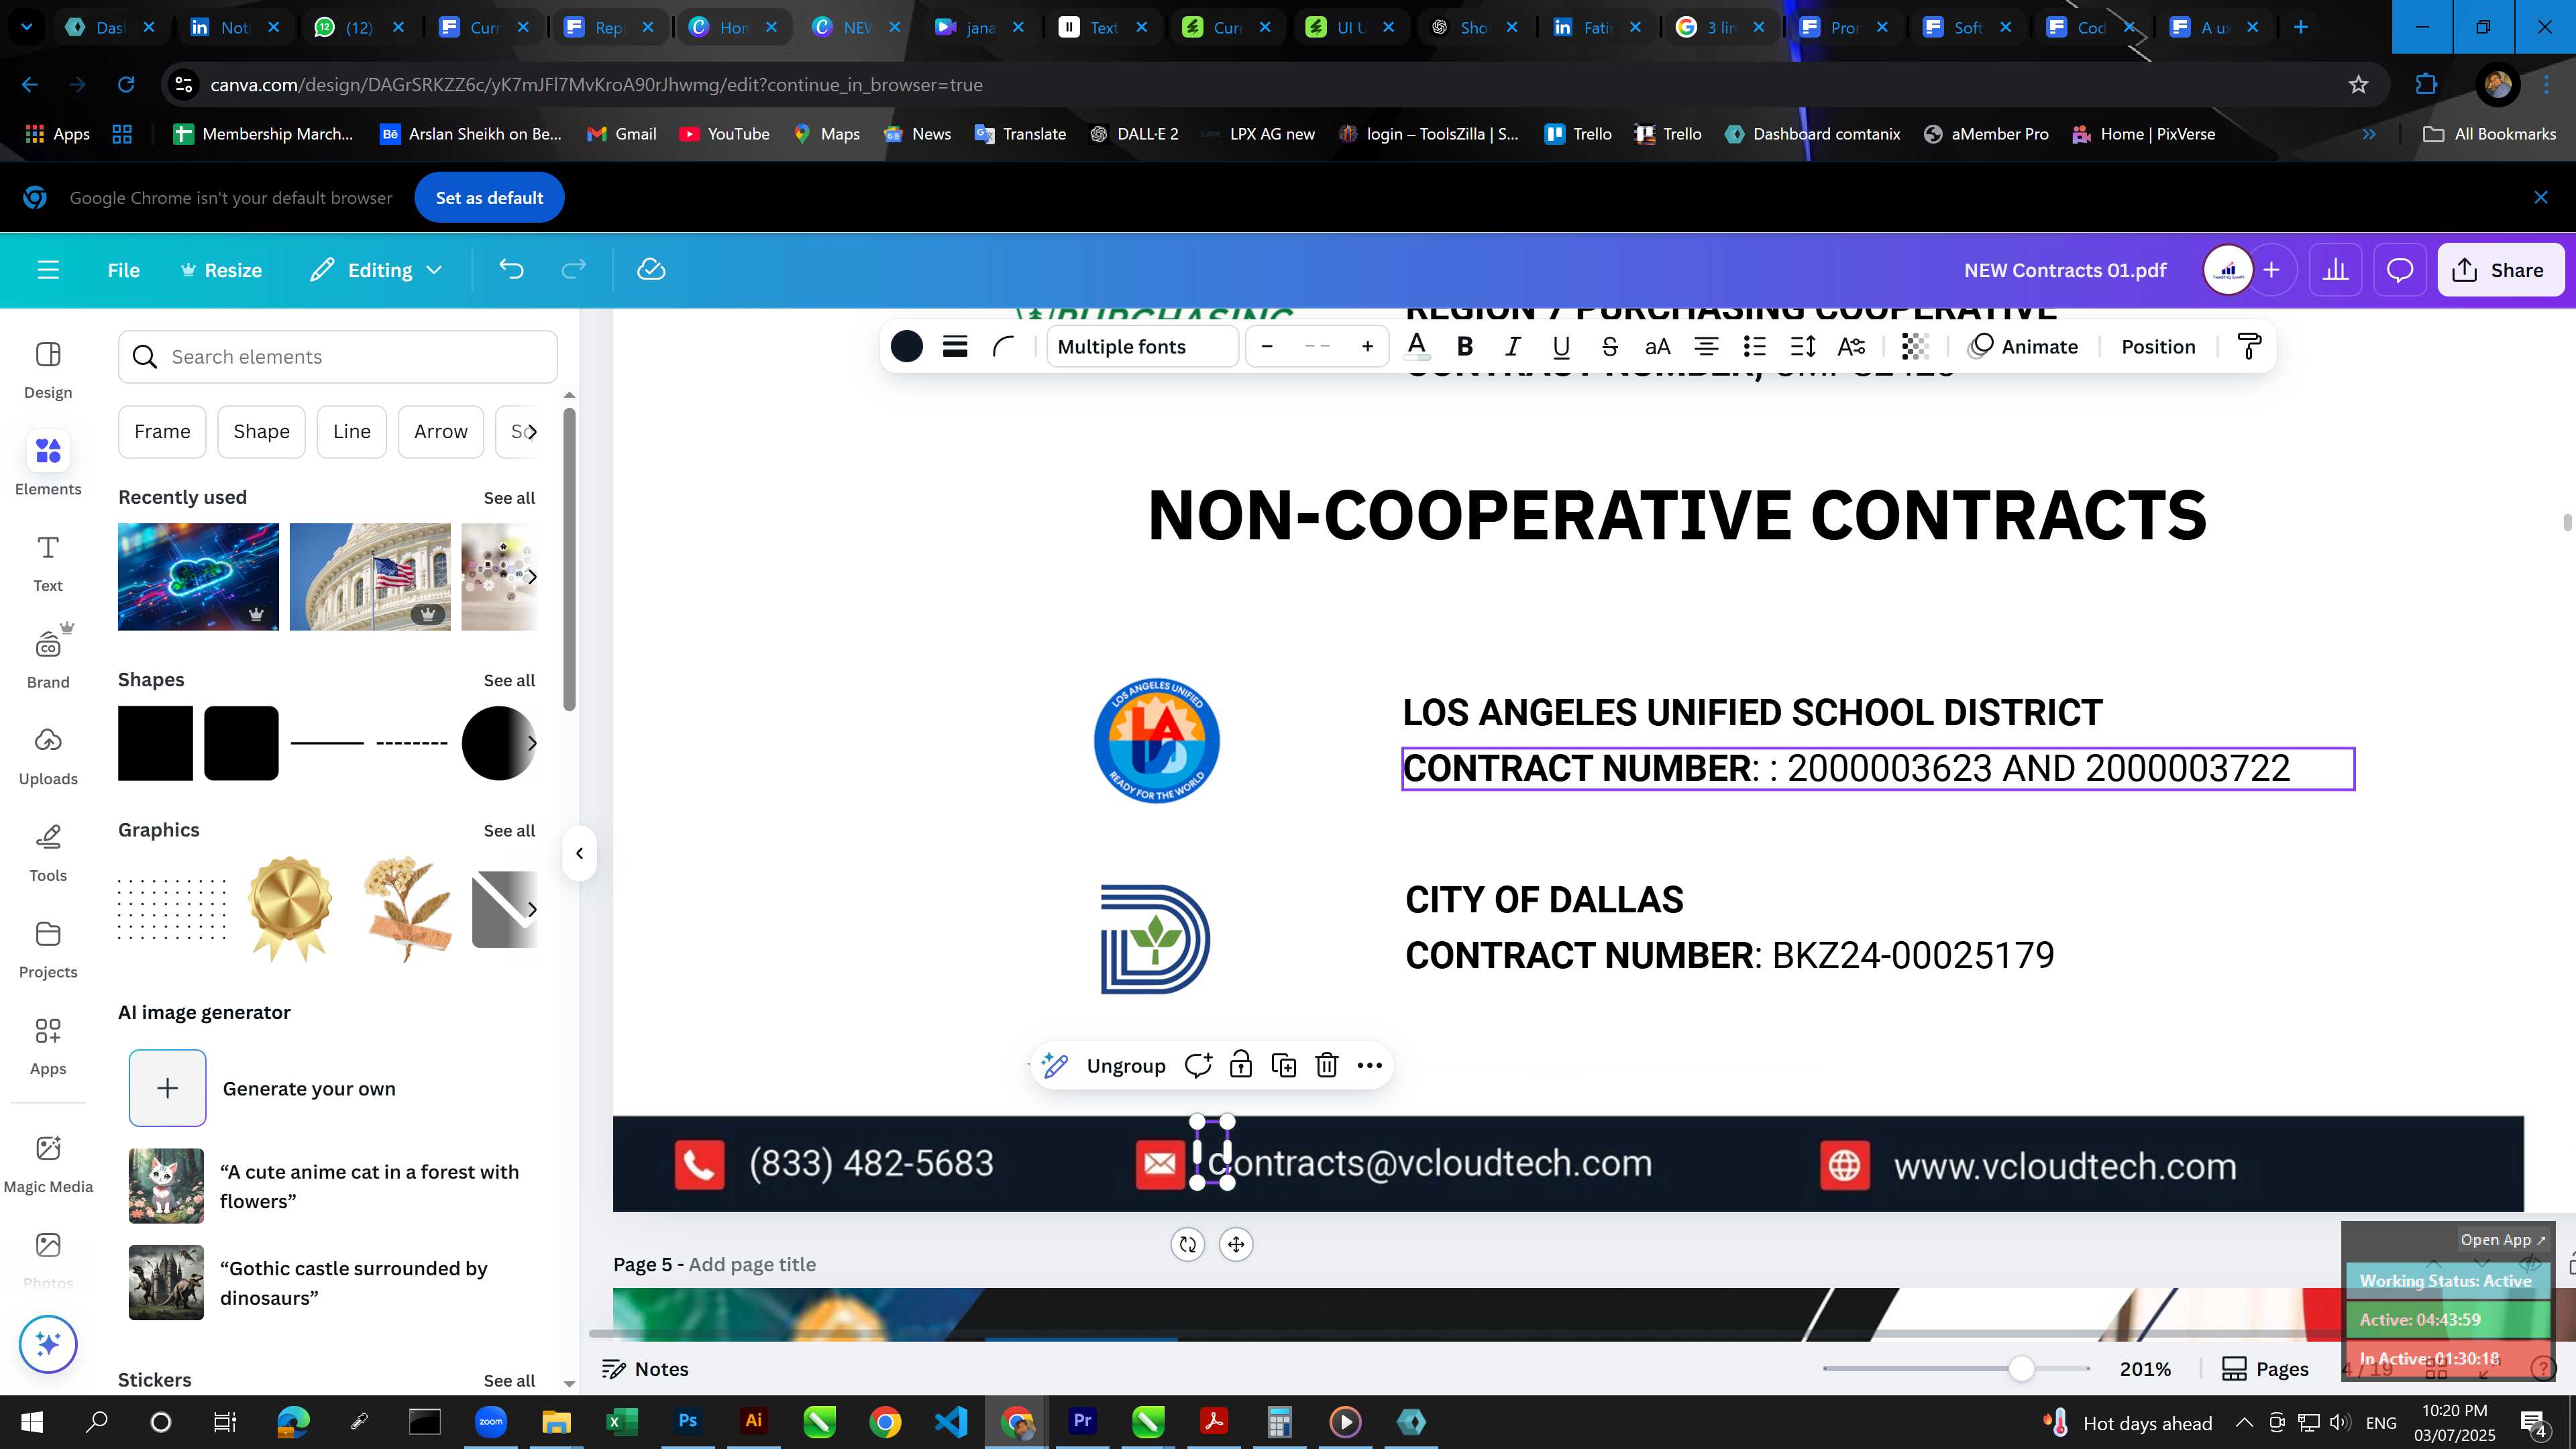
Task: Open the Position panel
Action: (2158, 347)
